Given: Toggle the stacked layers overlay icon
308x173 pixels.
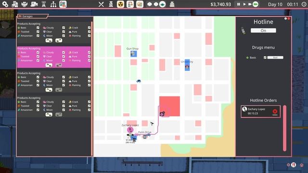Looking at the screenshot, I should point(140,4).
